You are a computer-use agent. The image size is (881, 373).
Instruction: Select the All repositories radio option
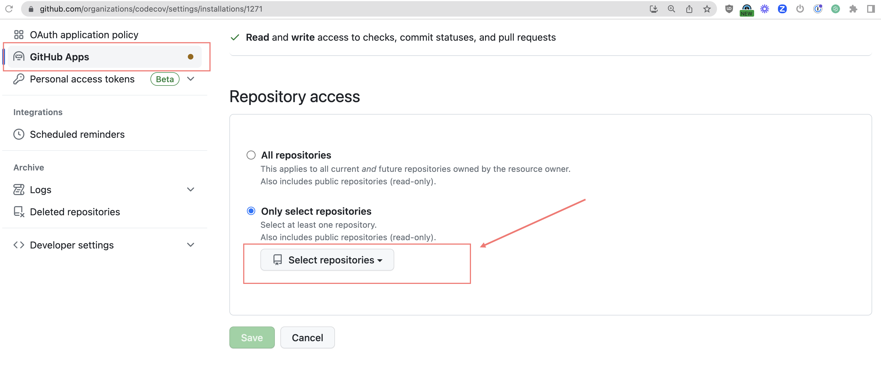point(251,155)
